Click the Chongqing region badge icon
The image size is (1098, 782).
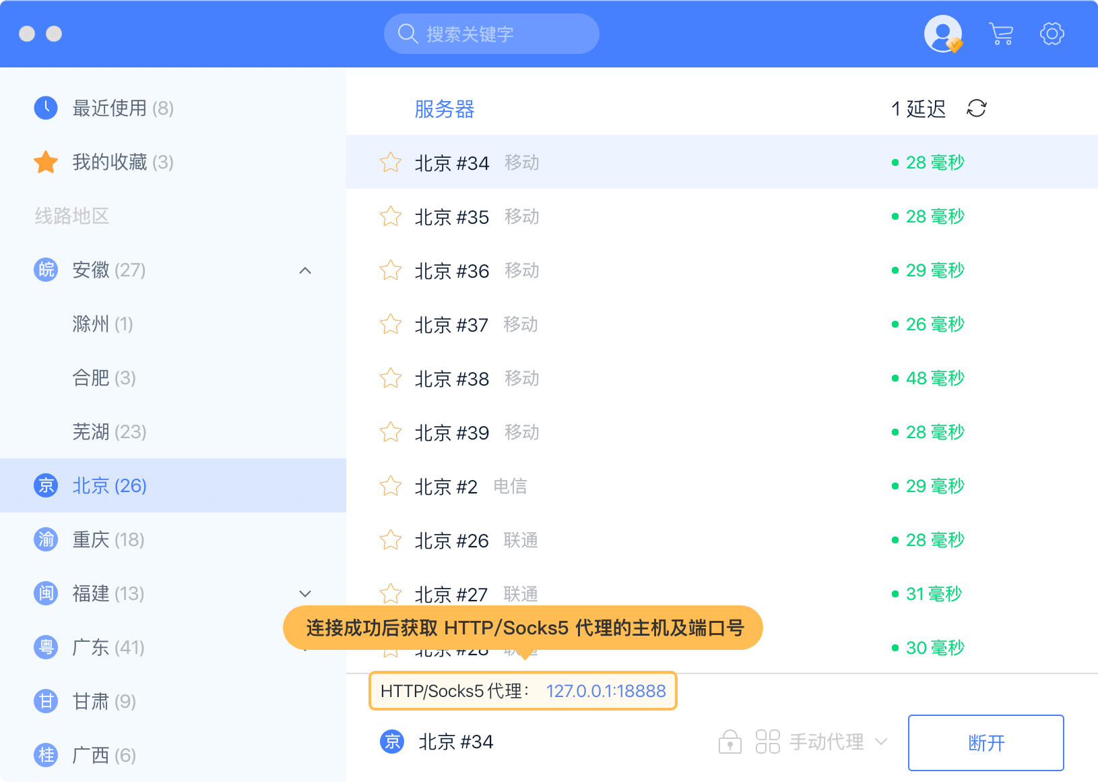[x=46, y=539]
